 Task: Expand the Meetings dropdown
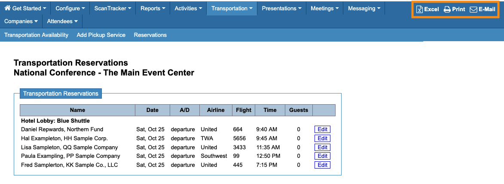[x=324, y=8]
